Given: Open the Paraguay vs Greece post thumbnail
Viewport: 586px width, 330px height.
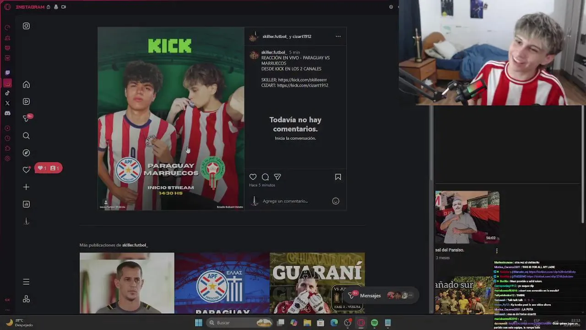Looking at the screenshot, I should point(222,283).
